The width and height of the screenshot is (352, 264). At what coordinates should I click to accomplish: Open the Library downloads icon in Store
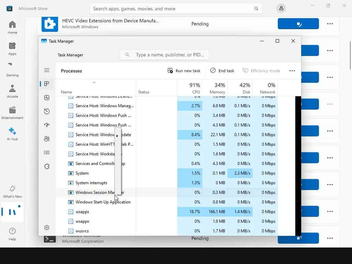pyautogui.click(x=12, y=212)
